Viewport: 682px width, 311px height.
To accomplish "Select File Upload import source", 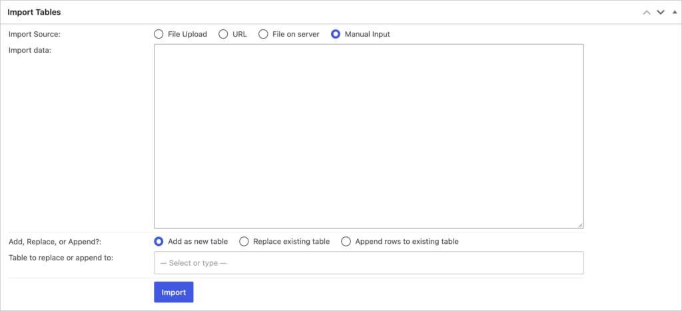I will (159, 35).
